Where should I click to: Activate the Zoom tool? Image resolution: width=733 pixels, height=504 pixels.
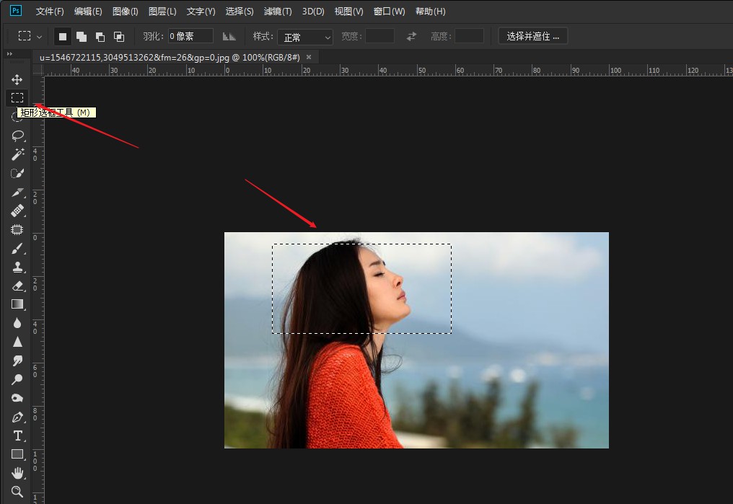17,491
